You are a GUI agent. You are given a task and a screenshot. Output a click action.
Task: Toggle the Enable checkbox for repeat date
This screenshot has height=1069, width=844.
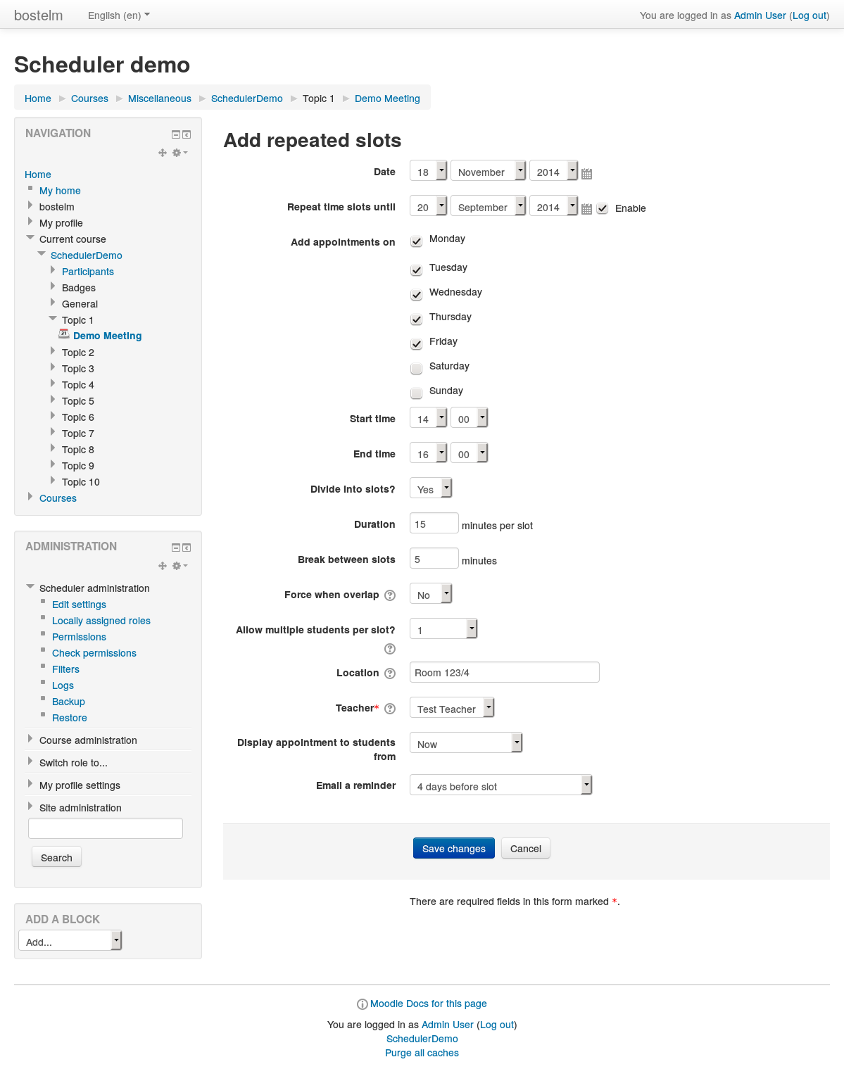(603, 208)
